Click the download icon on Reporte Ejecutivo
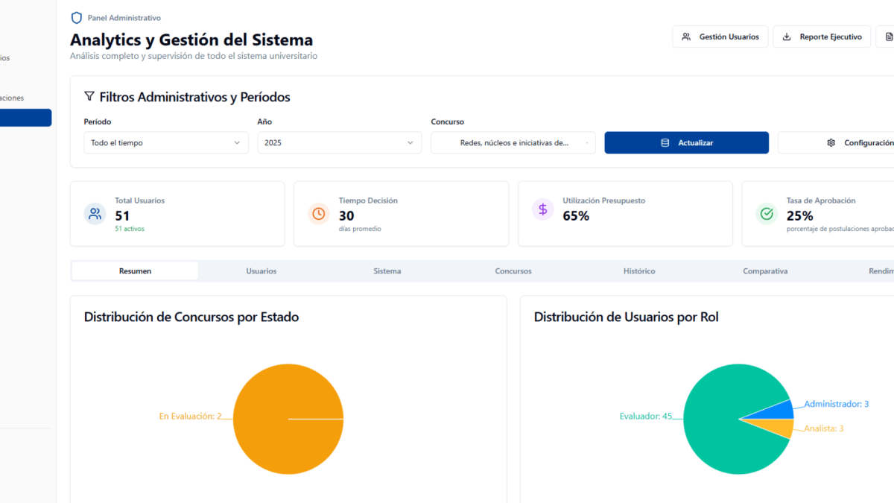The image size is (894, 503). (787, 37)
